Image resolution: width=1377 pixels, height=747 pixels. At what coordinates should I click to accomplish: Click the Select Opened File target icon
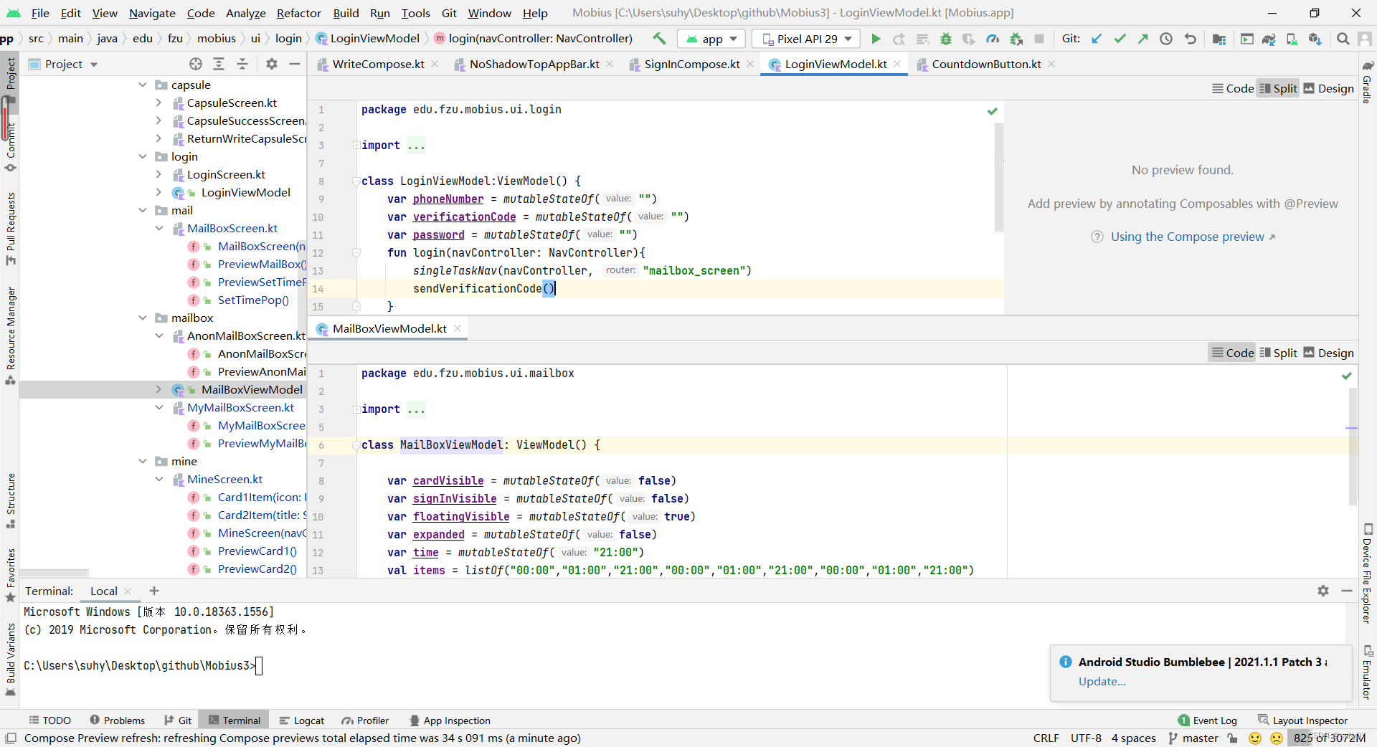[x=196, y=64]
